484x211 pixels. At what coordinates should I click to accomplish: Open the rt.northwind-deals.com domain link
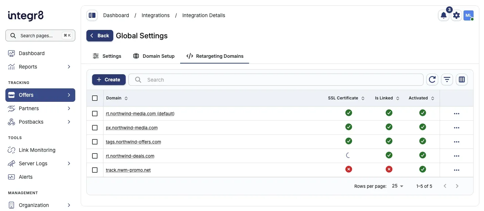[x=130, y=156]
